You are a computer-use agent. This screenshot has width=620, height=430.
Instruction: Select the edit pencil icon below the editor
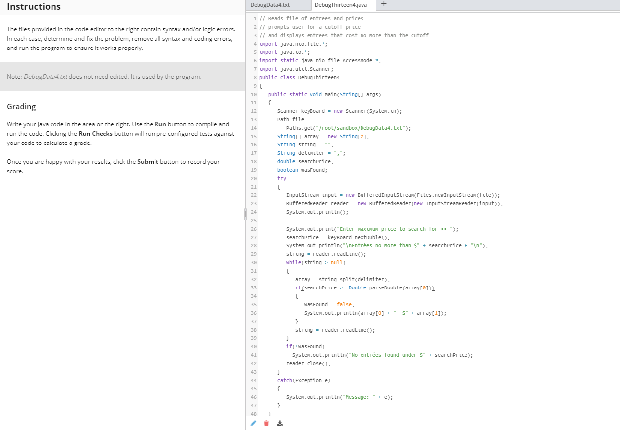tap(253, 423)
